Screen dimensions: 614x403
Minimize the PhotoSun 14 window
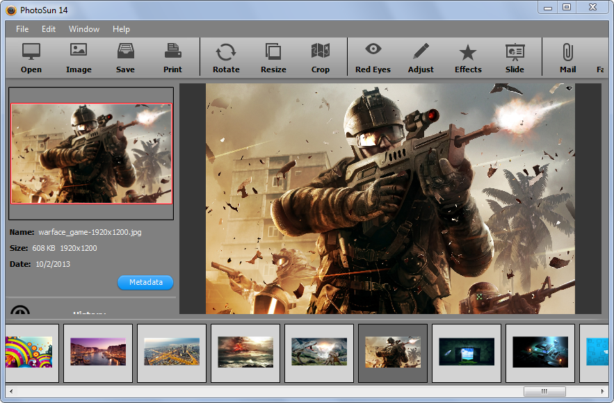(x=548, y=8)
